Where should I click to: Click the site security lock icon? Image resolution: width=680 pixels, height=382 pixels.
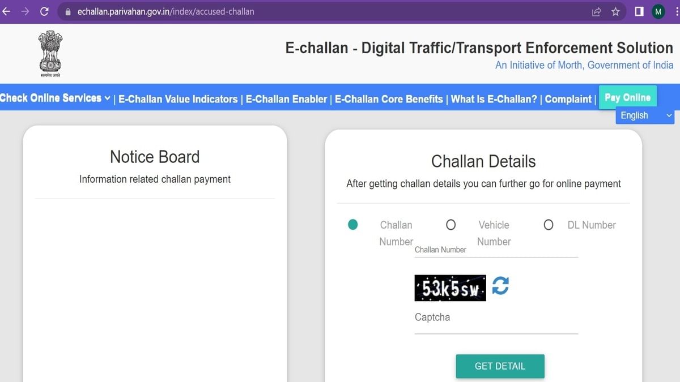pos(67,11)
